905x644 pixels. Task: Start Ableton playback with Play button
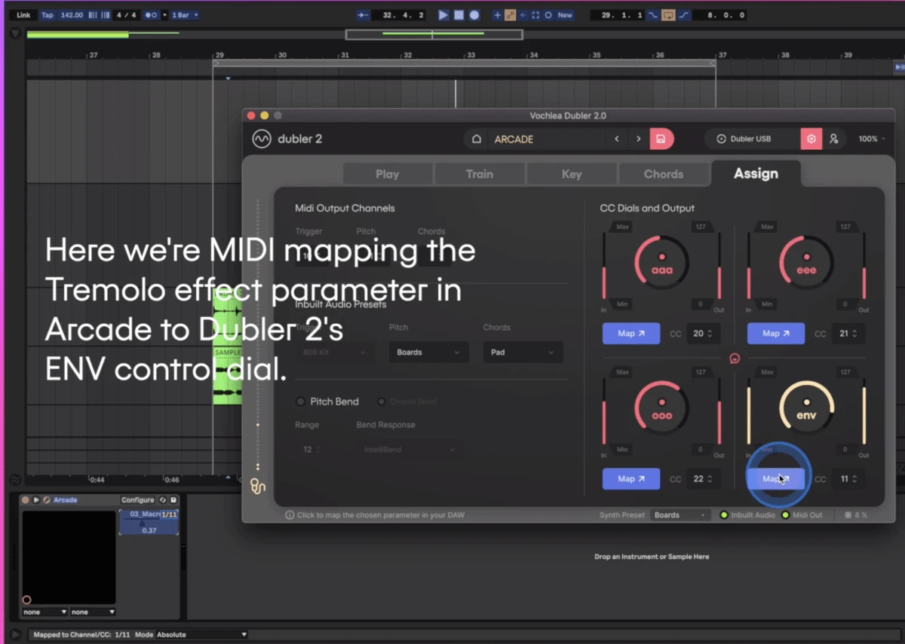click(x=443, y=15)
